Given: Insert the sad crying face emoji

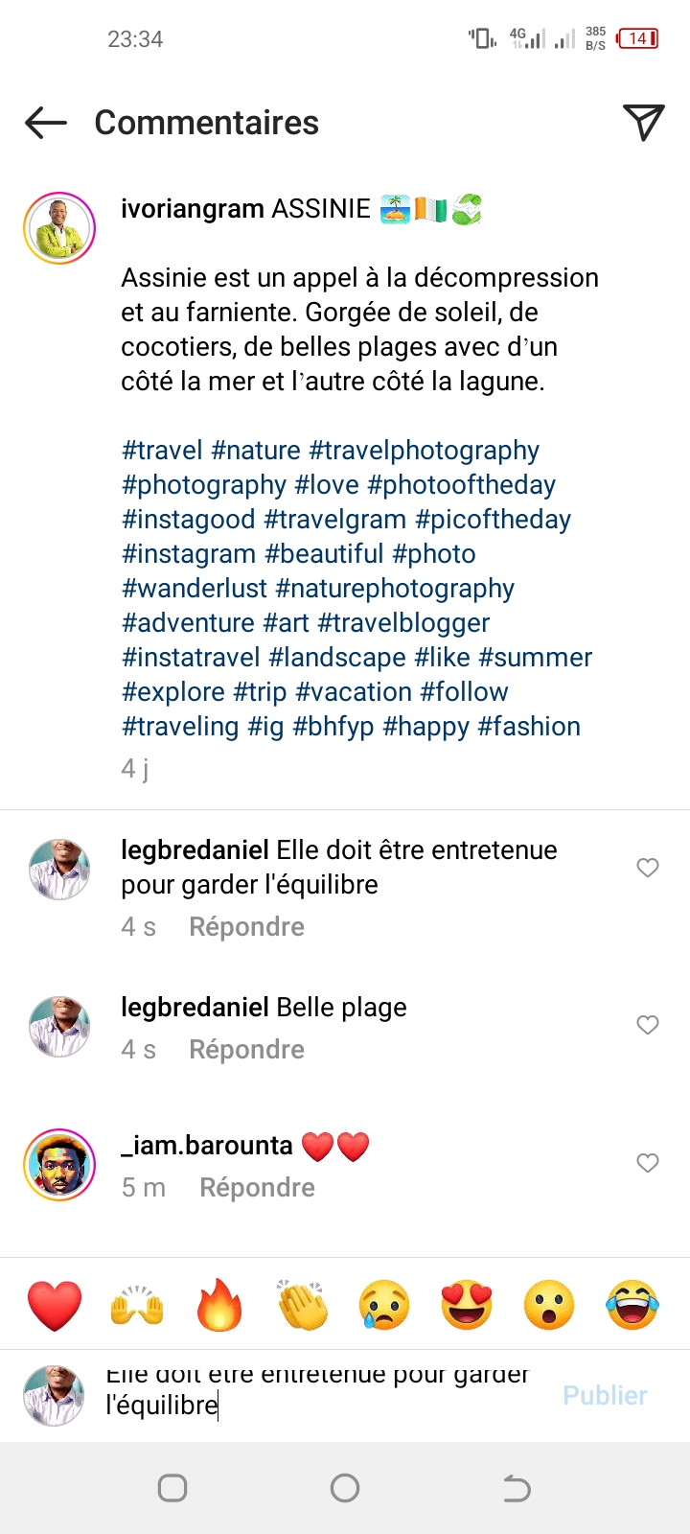Looking at the screenshot, I should pyautogui.click(x=384, y=1306).
